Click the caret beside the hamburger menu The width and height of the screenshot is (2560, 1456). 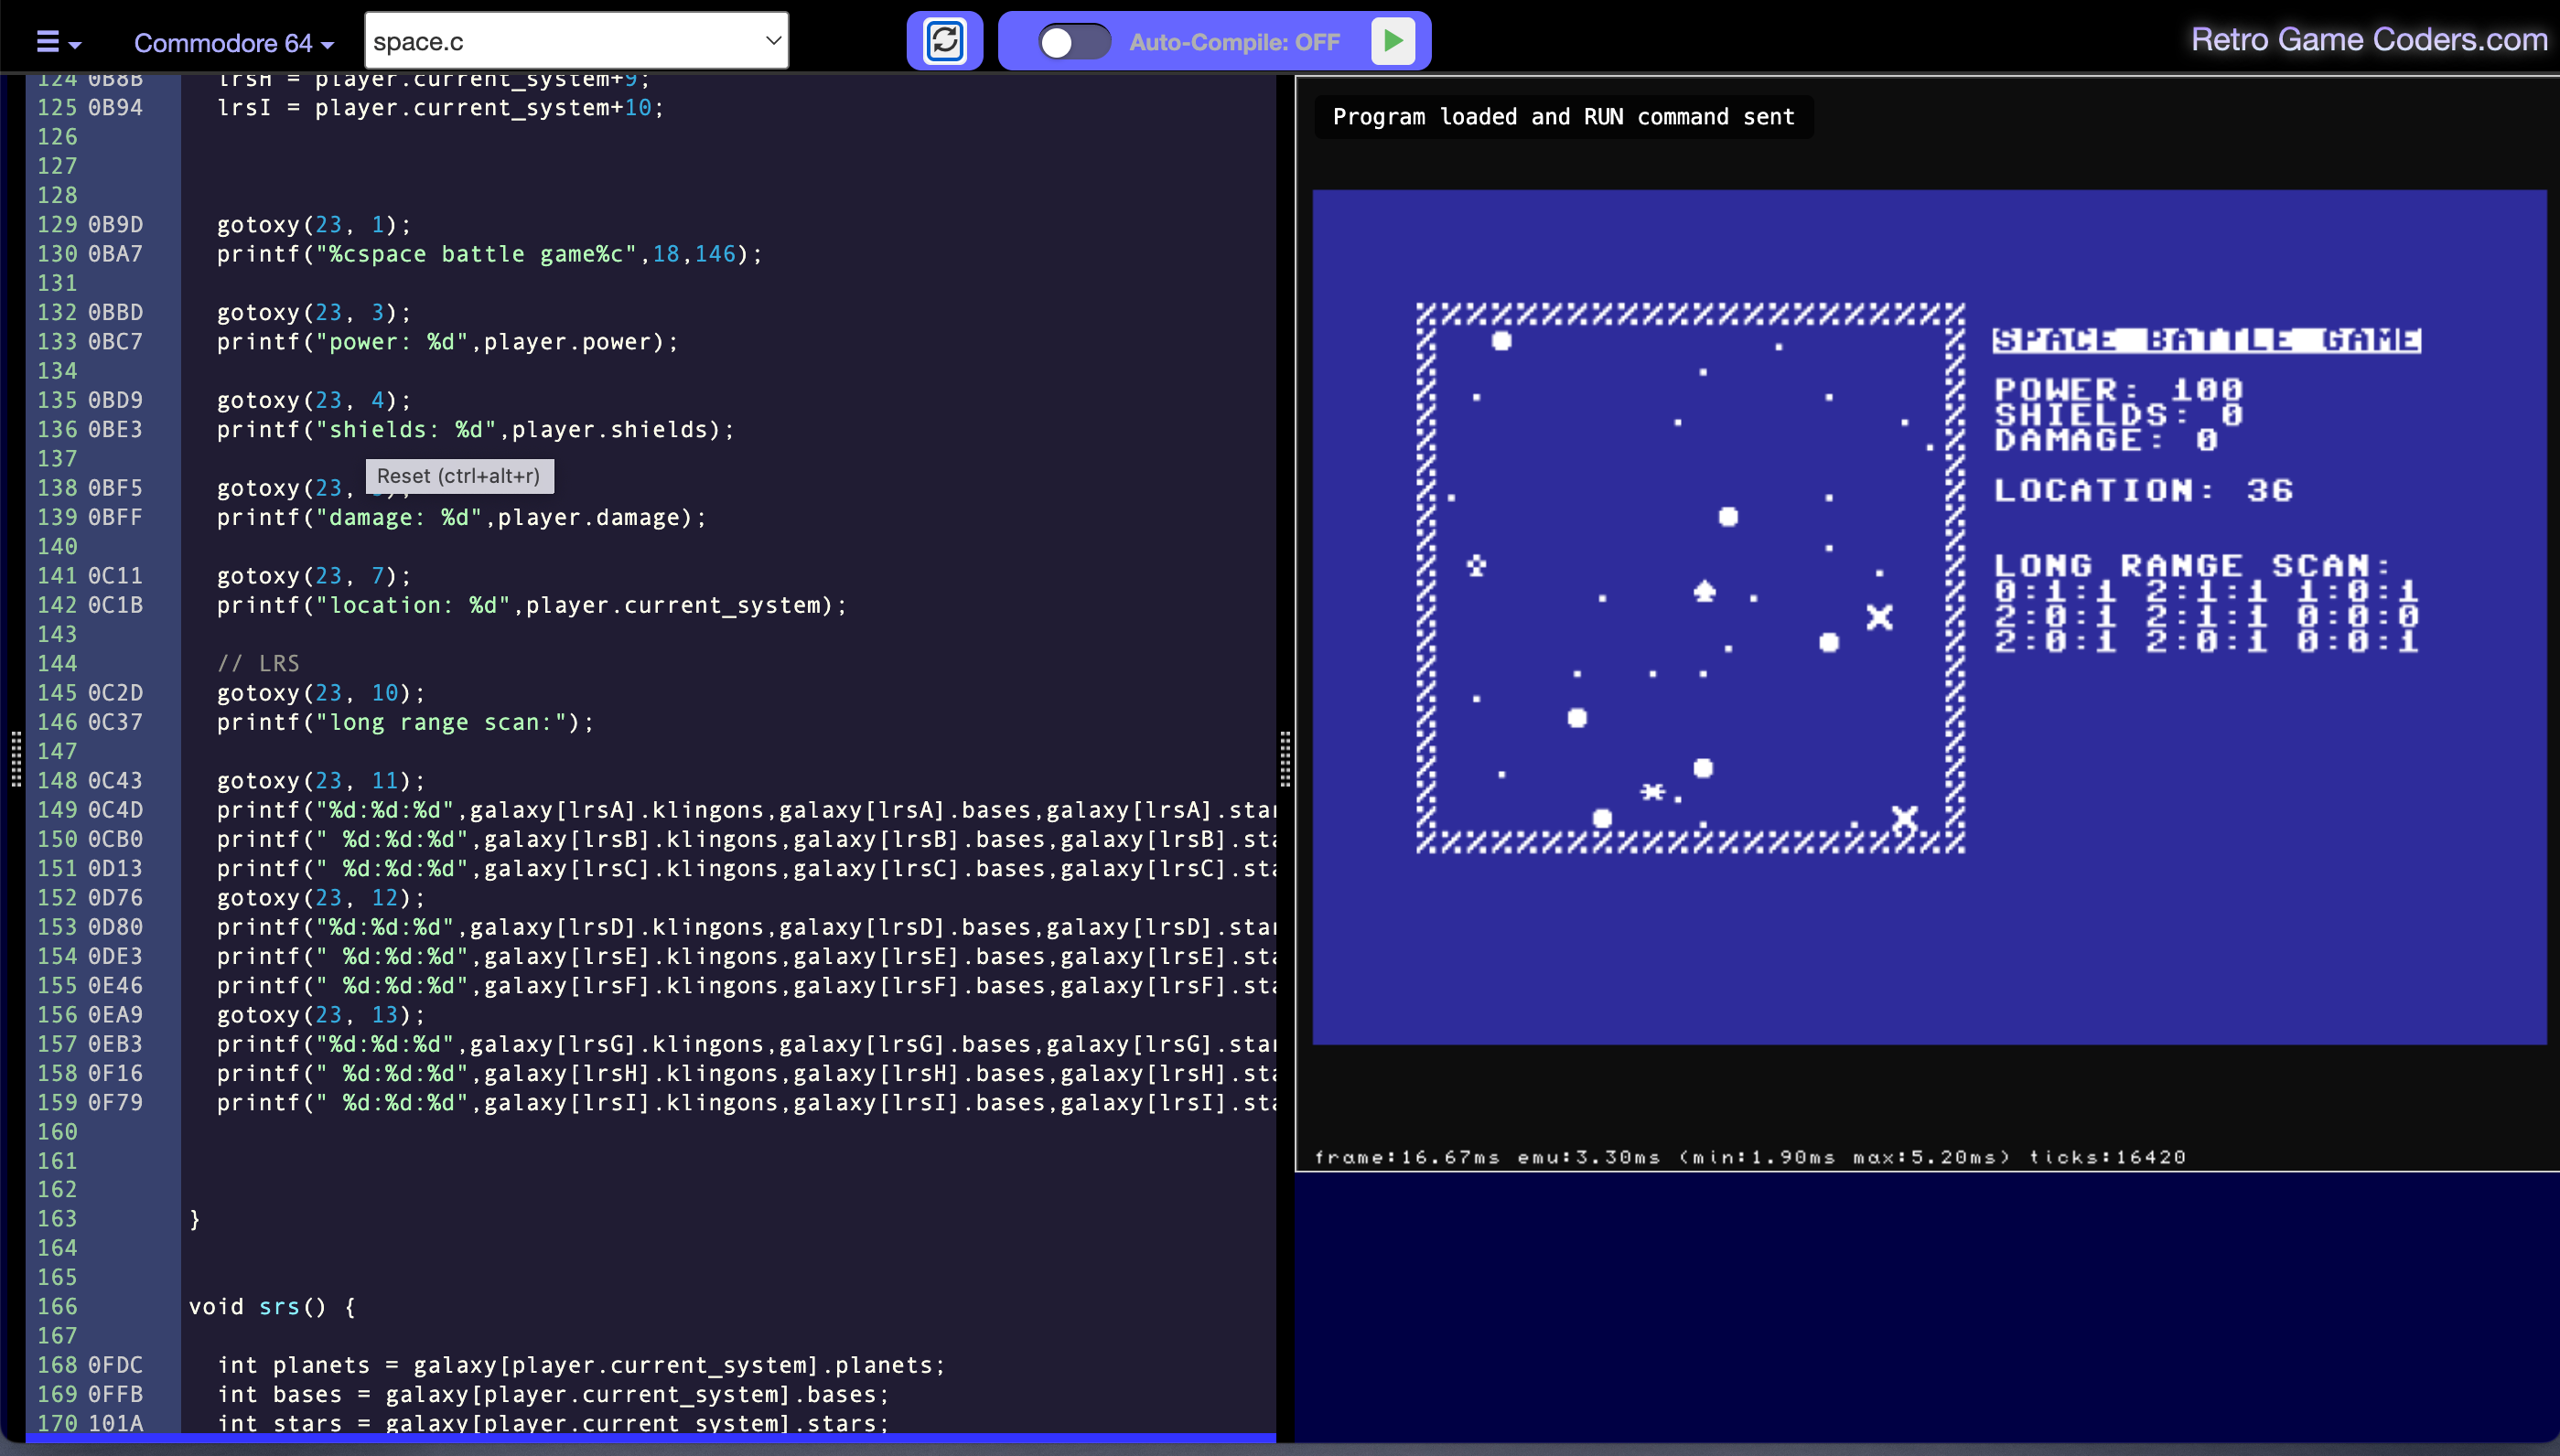coord(76,44)
